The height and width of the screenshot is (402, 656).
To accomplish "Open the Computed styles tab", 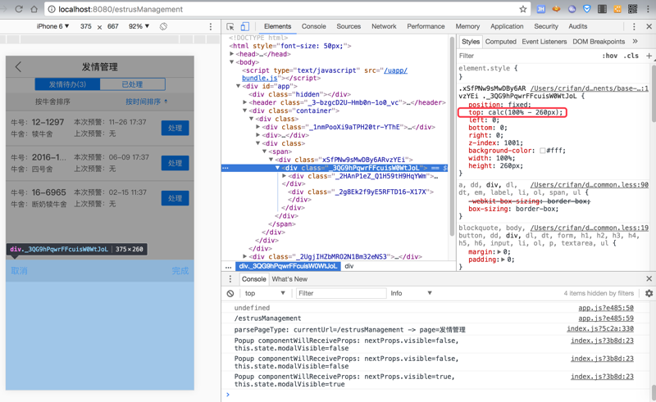I will [x=500, y=41].
